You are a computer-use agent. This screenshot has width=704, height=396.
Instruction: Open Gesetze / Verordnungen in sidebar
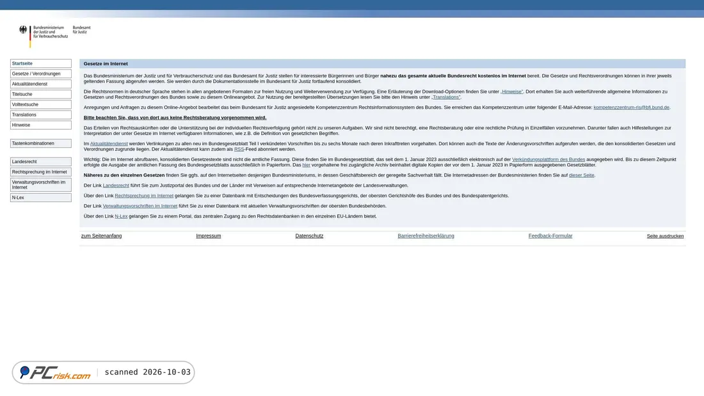[41, 74]
